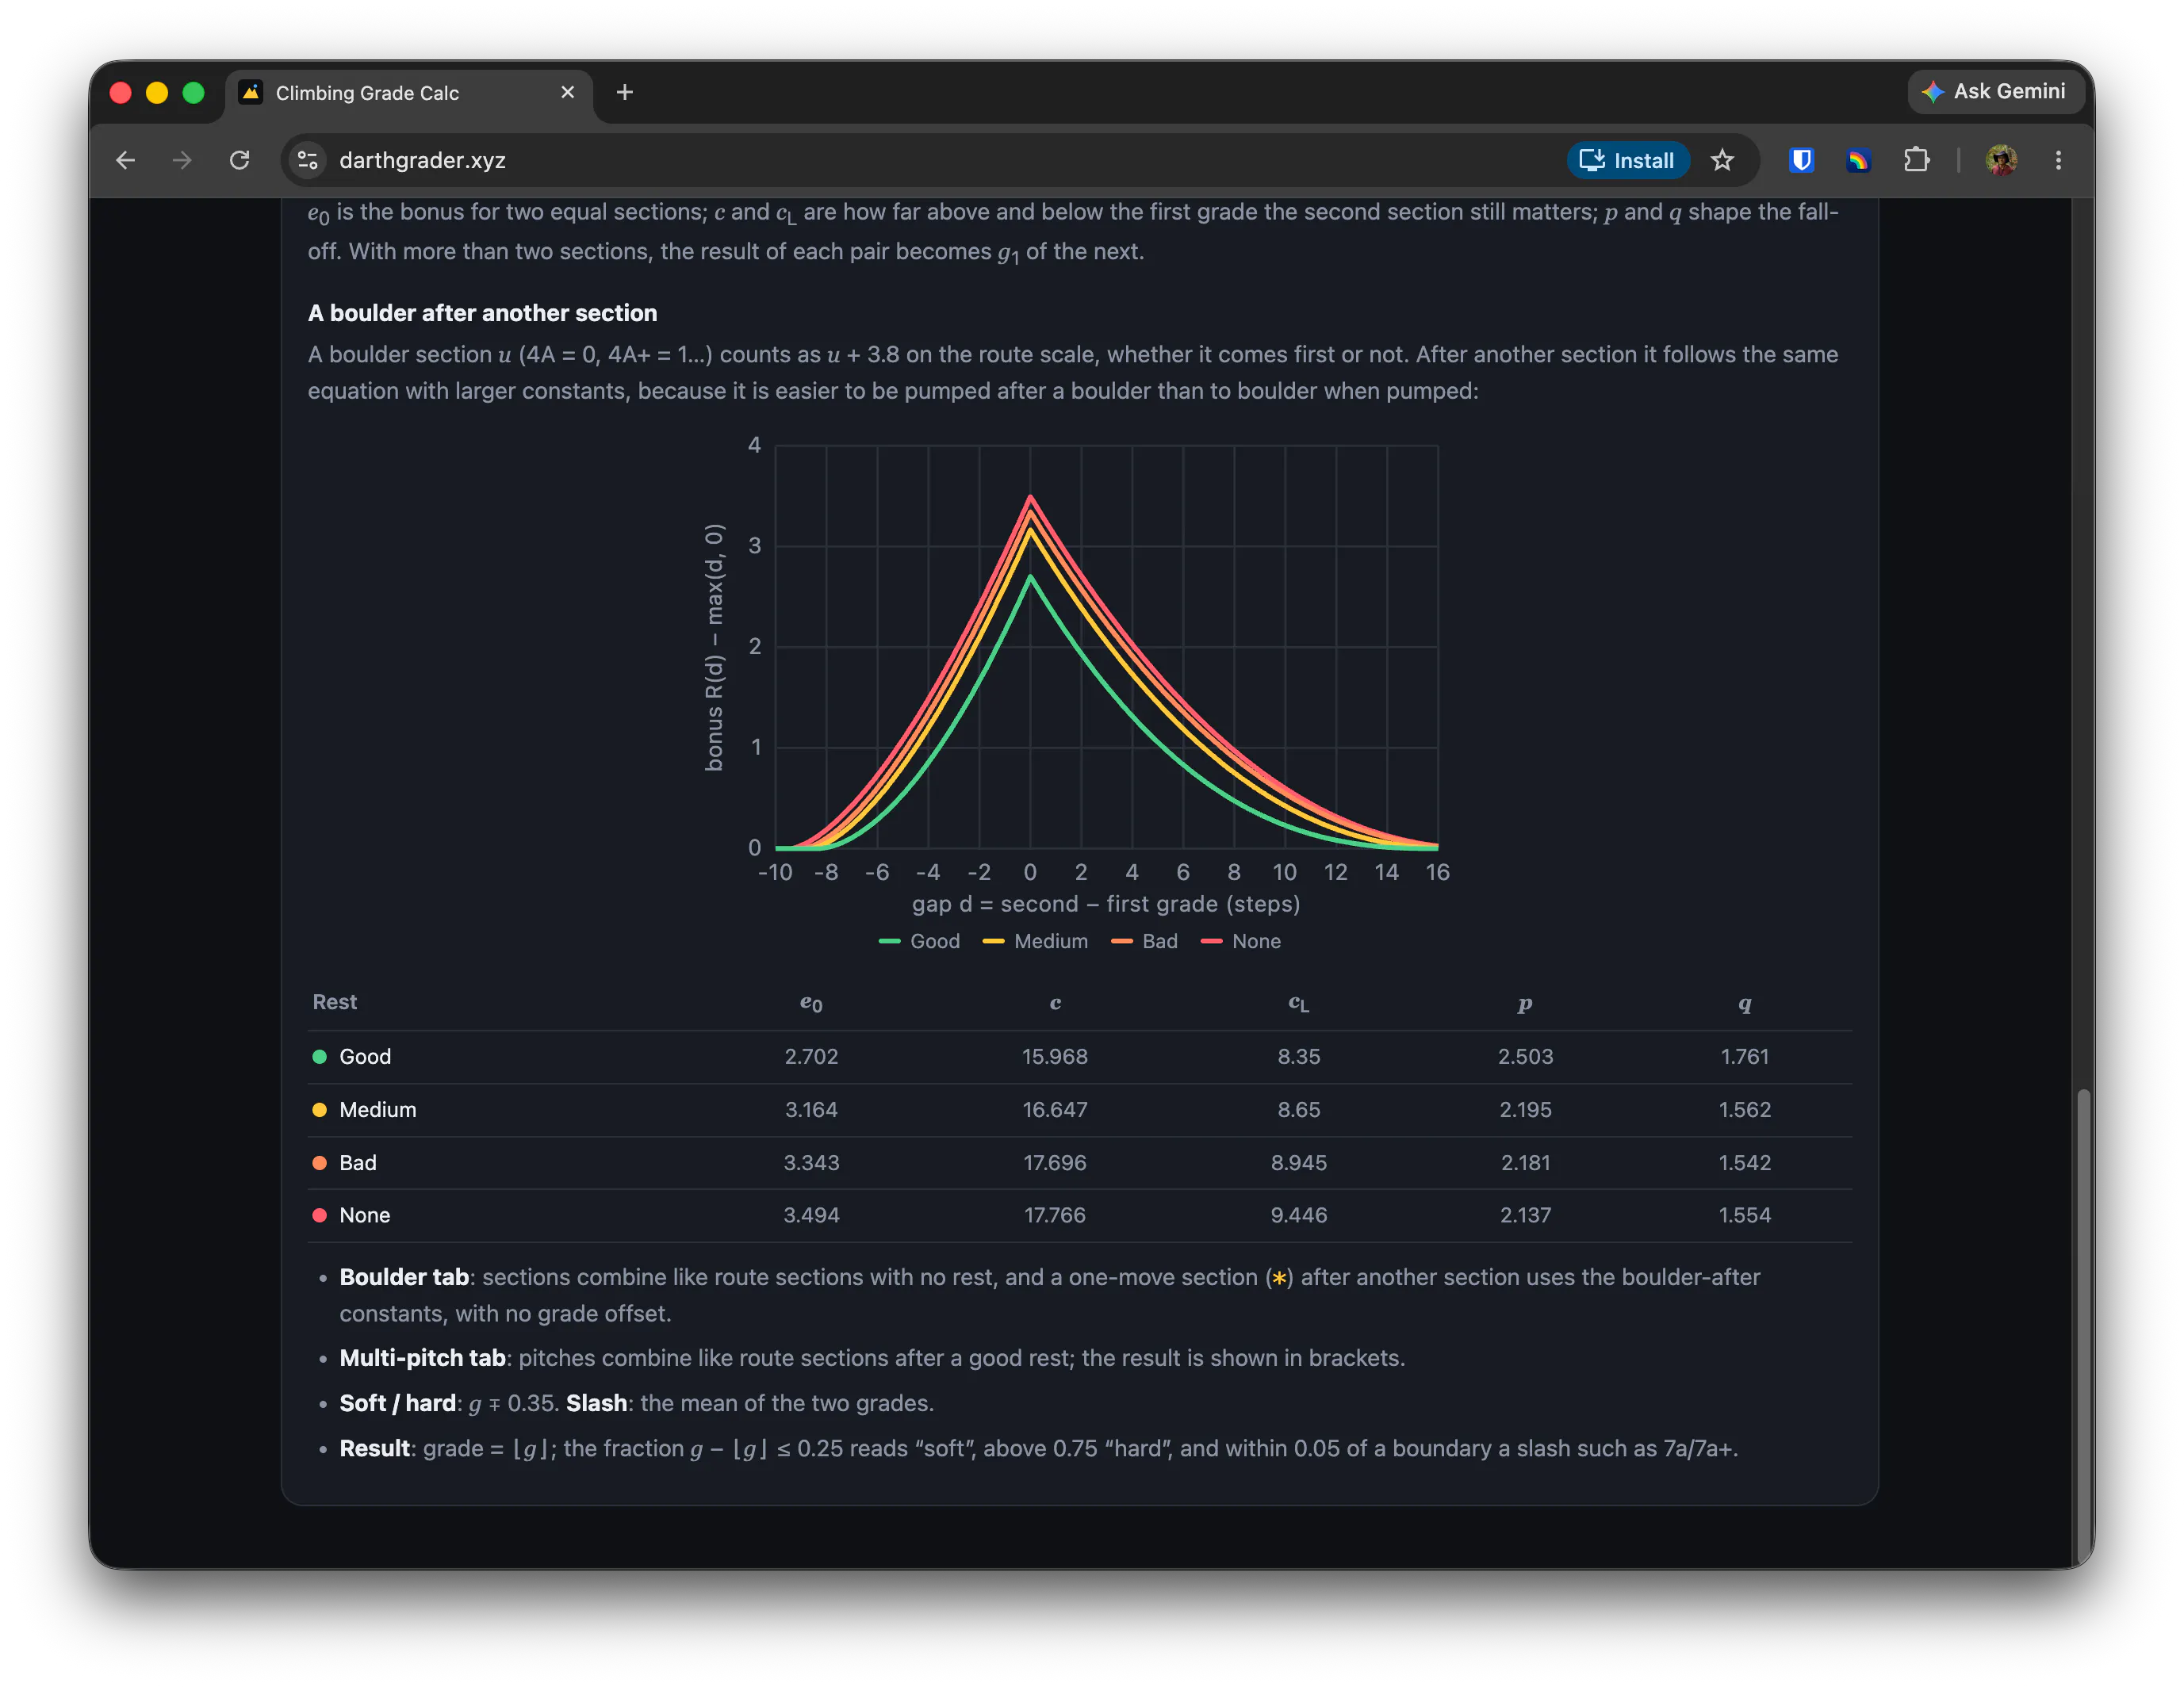Toggle the Good series in chart legend
This screenshot has height=1687, width=2184.
919,942
